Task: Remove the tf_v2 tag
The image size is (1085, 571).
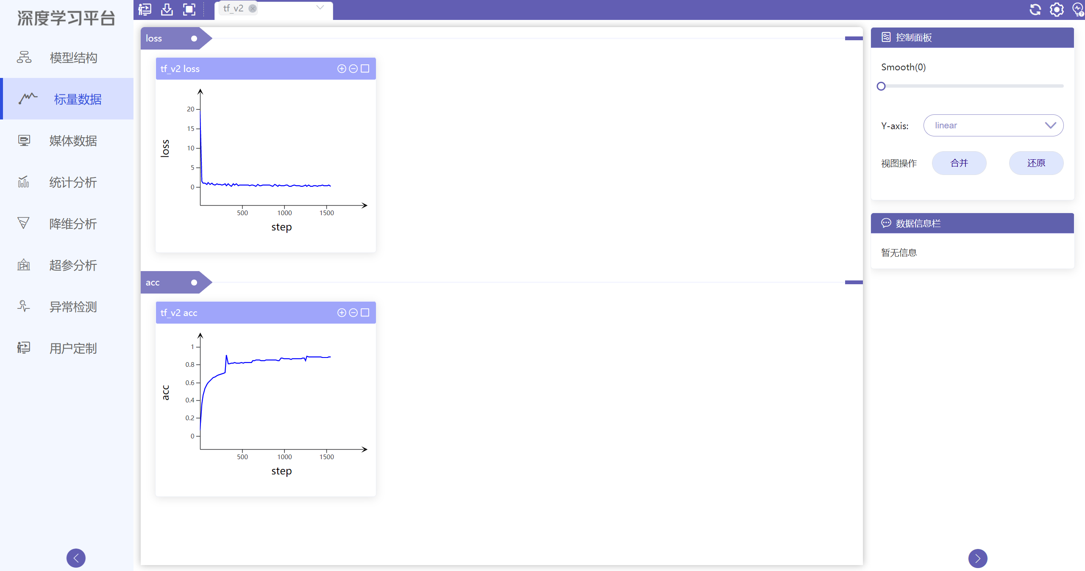Action: 253,8
